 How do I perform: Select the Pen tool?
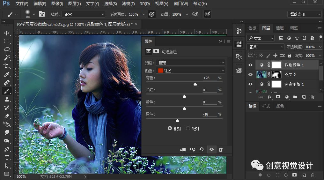pos(7,149)
